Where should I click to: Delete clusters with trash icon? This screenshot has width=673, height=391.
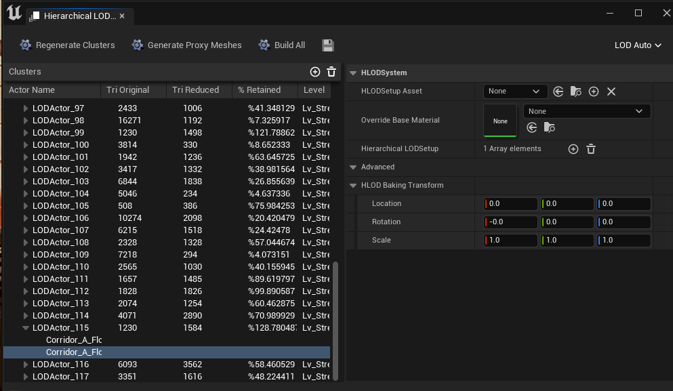[x=331, y=72]
